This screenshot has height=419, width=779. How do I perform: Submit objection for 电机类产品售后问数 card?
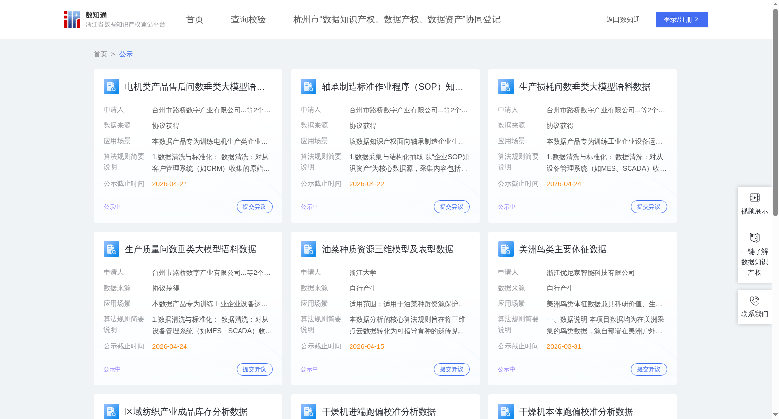254,207
